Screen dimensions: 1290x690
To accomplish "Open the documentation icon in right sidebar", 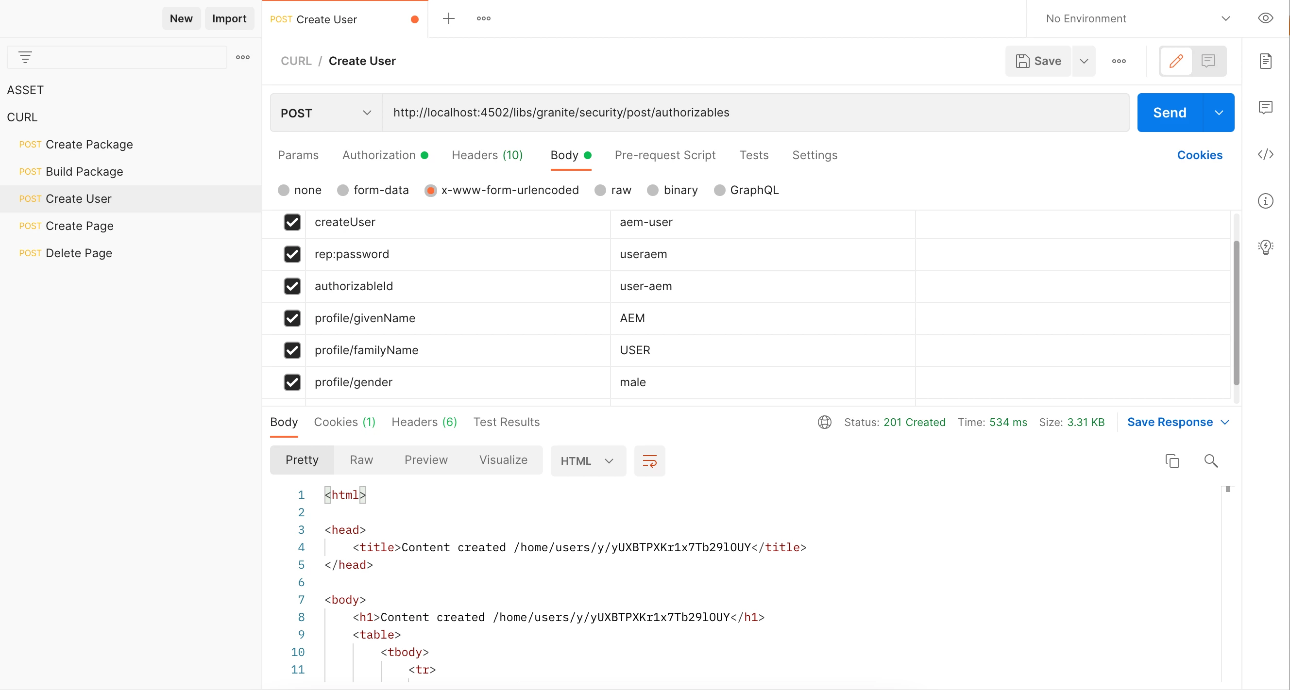I will pos(1265,61).
